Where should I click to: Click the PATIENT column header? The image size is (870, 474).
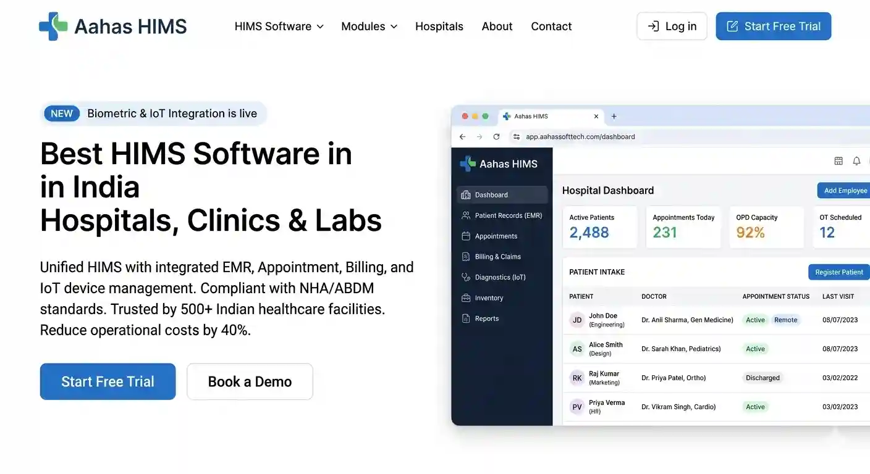point(581,297)
